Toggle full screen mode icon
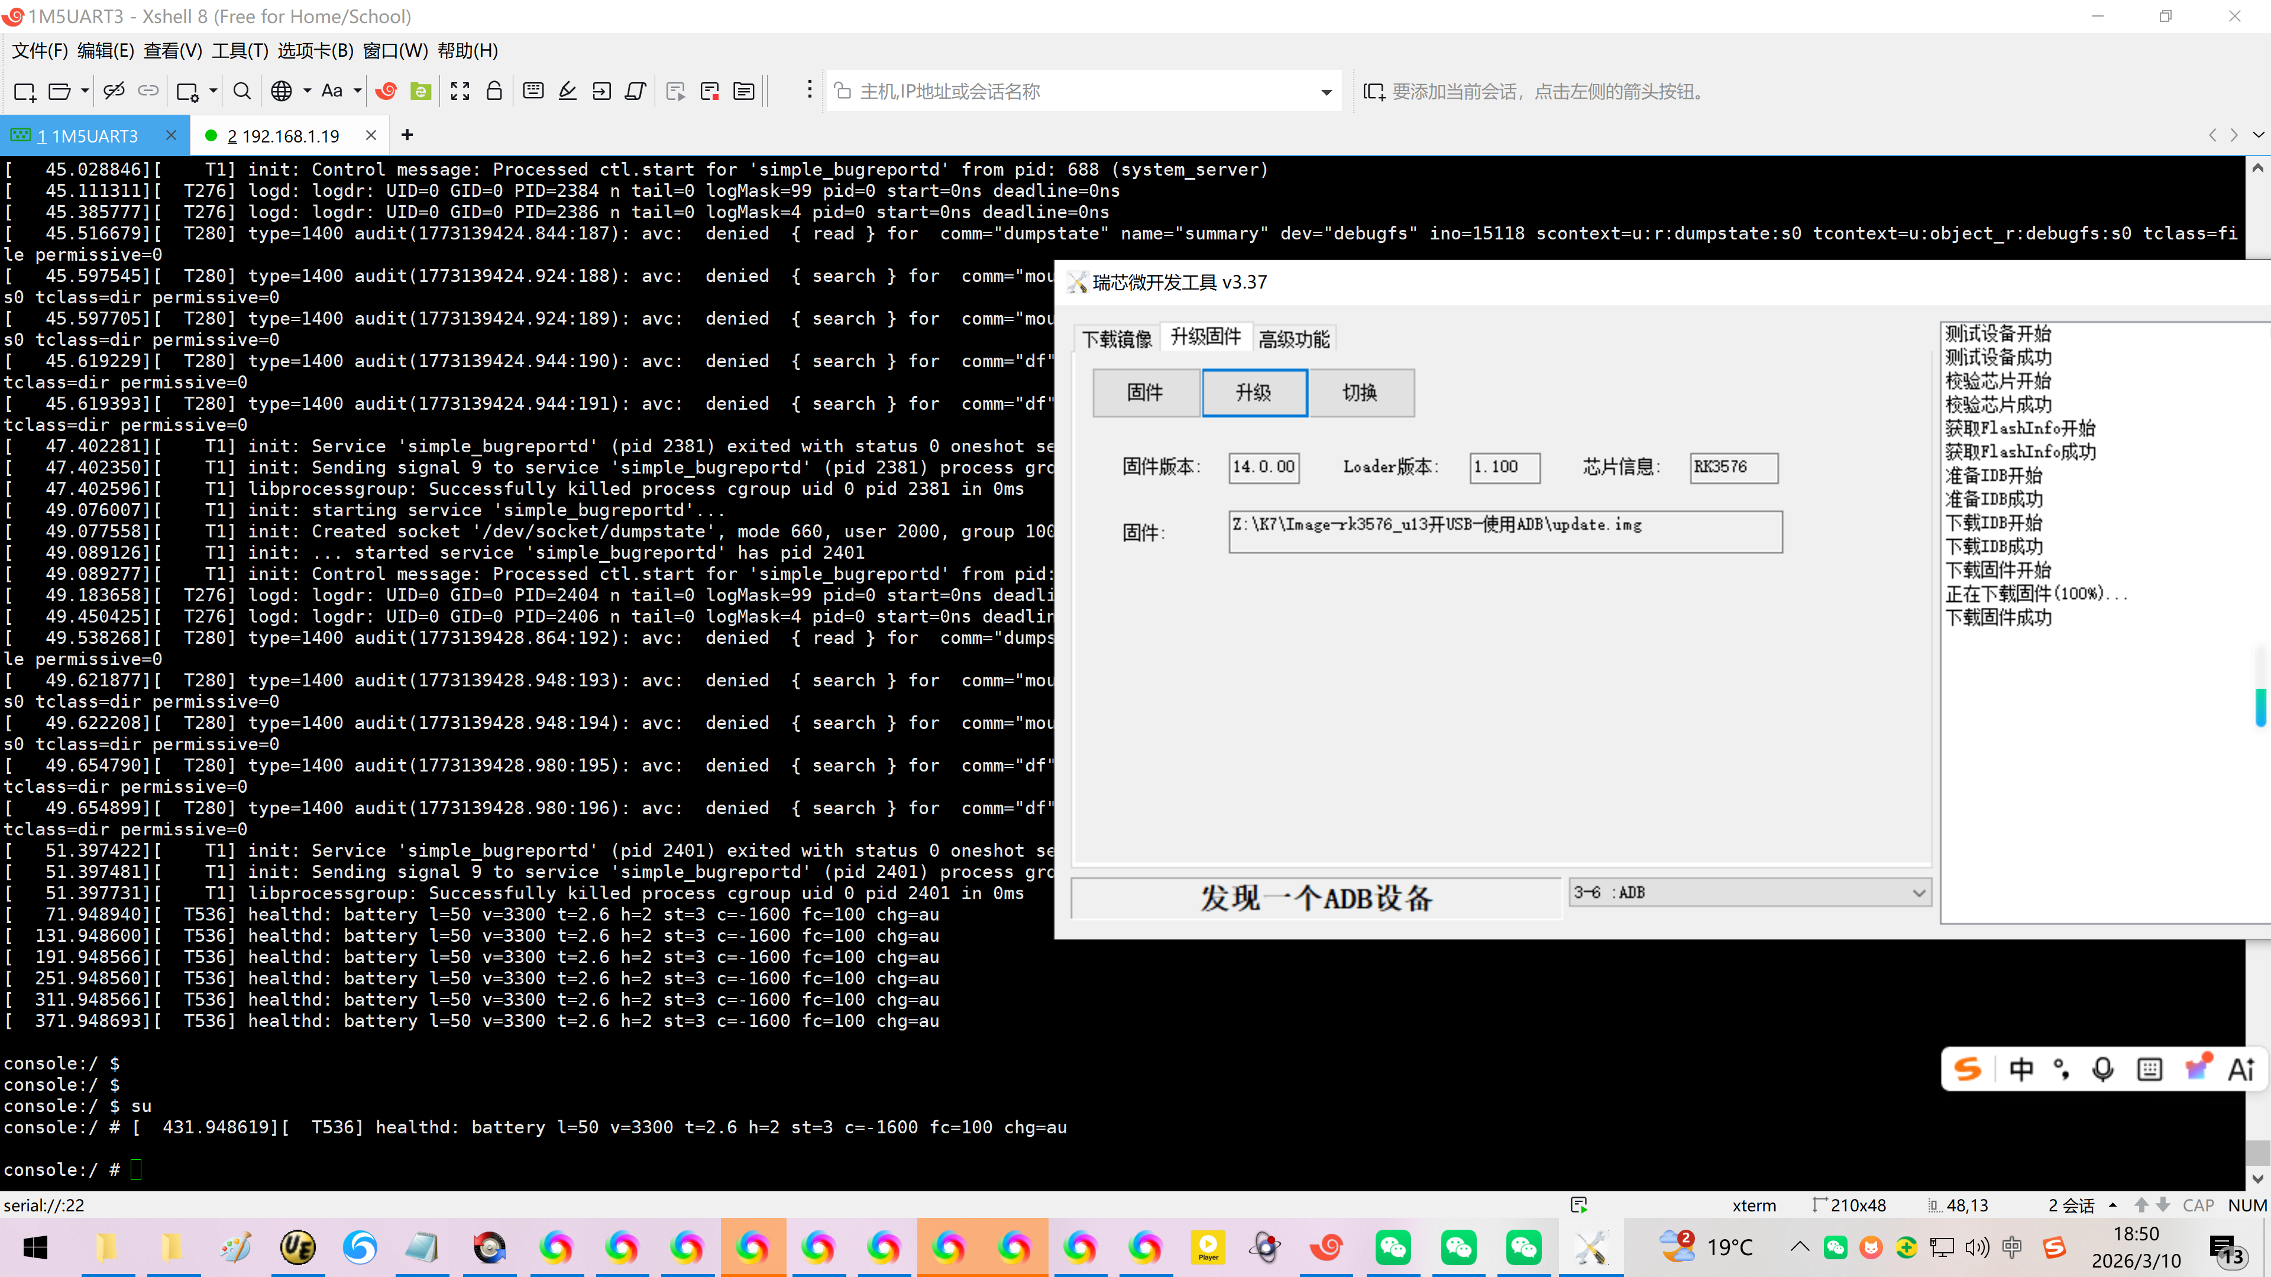Screen dimensions: 2271x1277 click(460, 91)
